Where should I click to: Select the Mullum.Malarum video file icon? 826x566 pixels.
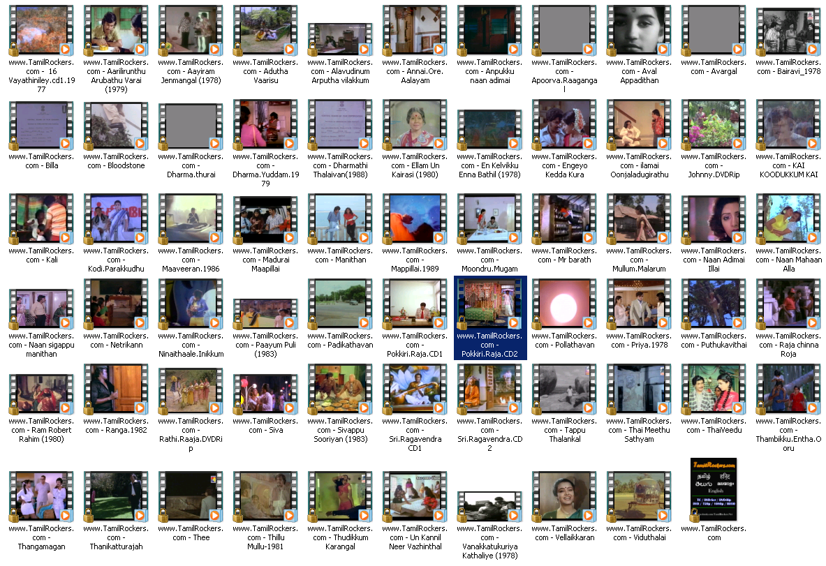[639, 219]
